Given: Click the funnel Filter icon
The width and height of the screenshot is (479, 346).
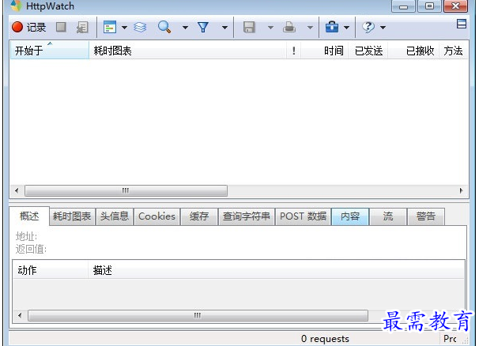Looking at the screenshot, I should (x=203, y=27).
